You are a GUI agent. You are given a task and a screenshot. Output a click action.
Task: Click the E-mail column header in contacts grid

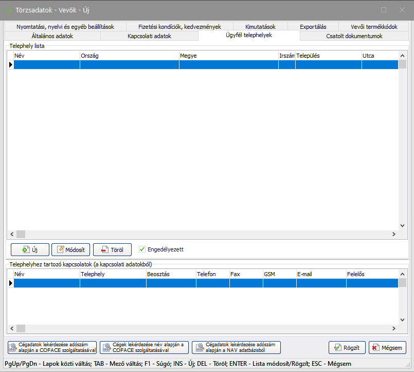[320, 275]
